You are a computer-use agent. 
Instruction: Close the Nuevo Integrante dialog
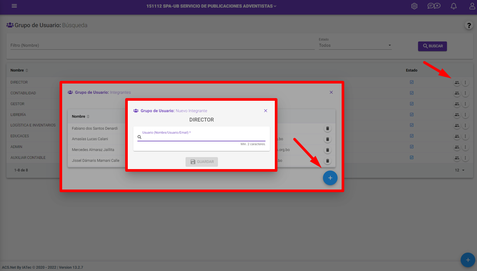coord(265,111)
